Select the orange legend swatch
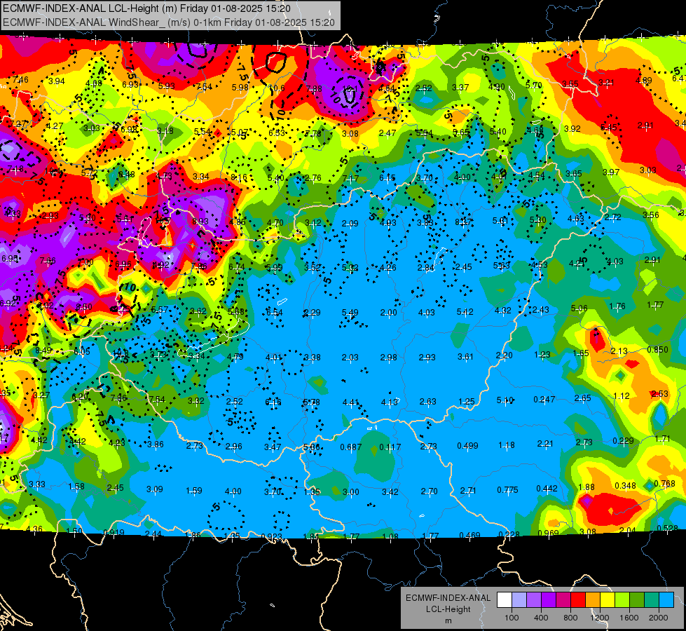Viewport: 686px width, 631px height. pyautogui.click(x=593, y=600)
